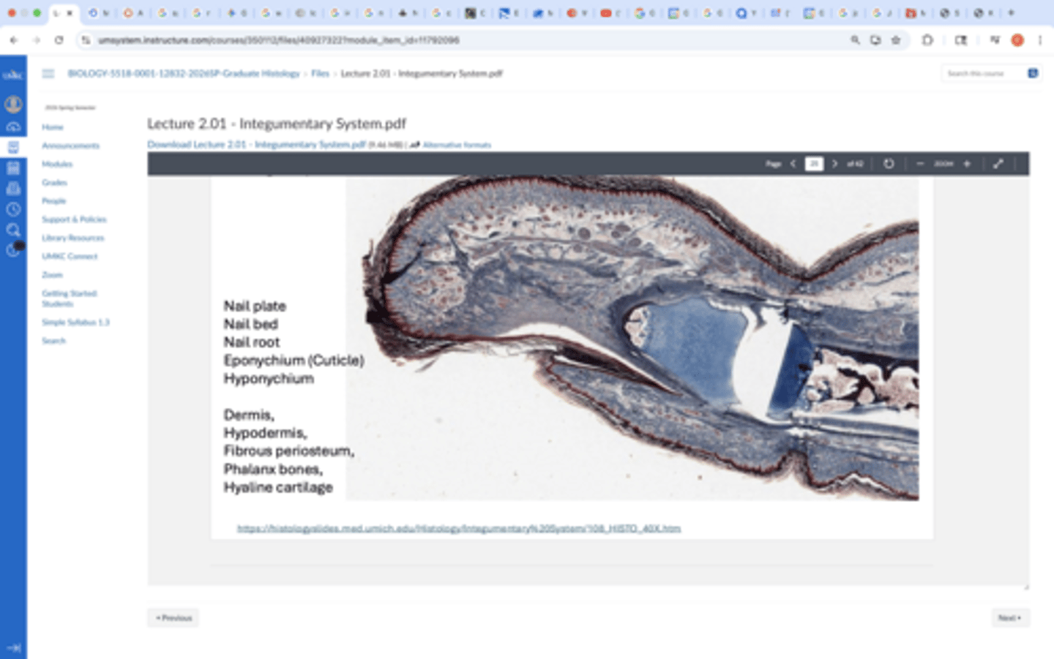Open Search in course navigation

(53, 341)
